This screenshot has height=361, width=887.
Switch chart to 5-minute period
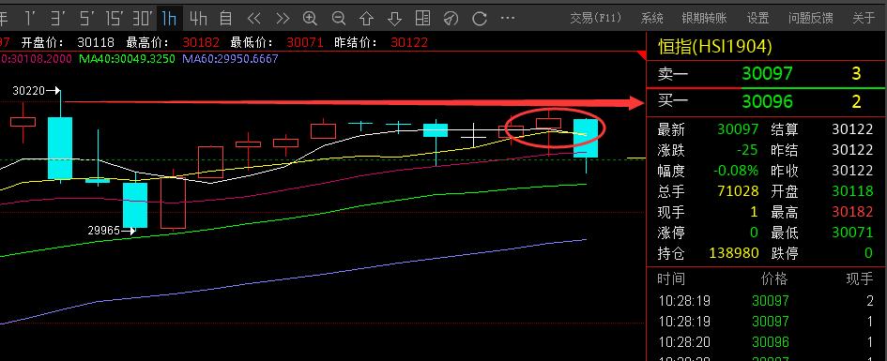point(87,18)
